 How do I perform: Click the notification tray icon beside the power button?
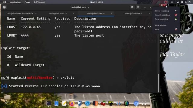click(x=186, y=2)
